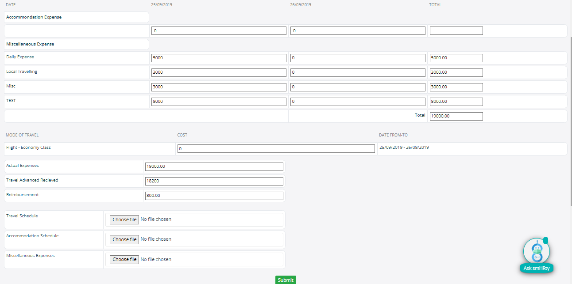Click the Misc expense field showing 3000
Viewport: 572px width, 284px height.
pos(219,87)
